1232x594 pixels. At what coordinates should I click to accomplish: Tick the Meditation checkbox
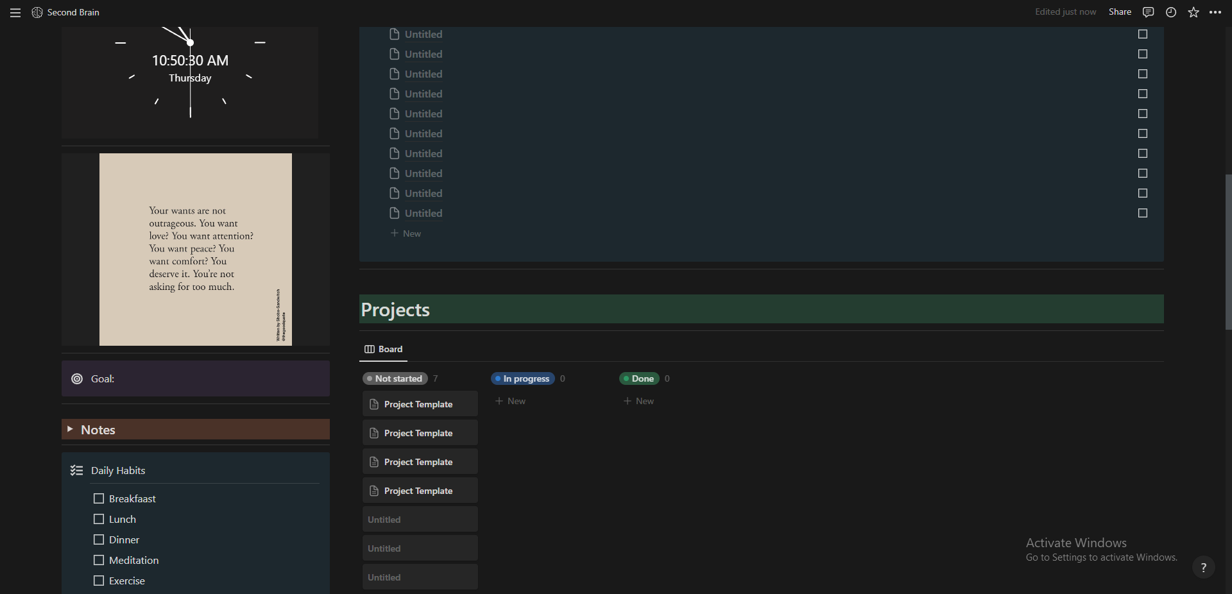point(99,561)
